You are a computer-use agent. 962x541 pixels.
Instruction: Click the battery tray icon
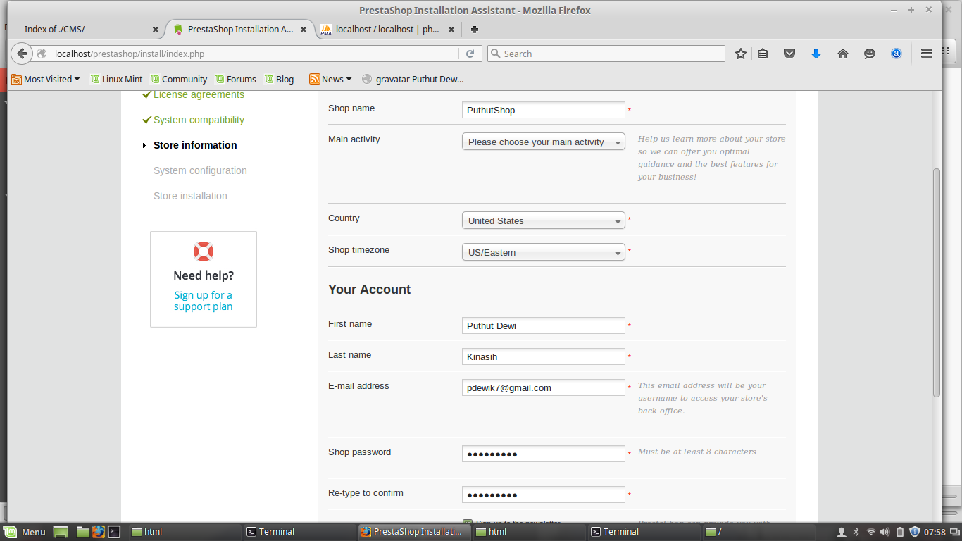coord(899,532)
